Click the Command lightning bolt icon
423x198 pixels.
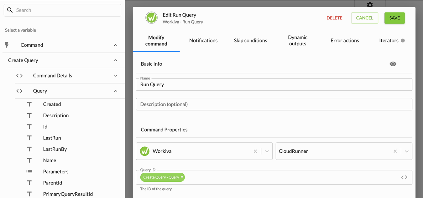(x=7, y=45)
